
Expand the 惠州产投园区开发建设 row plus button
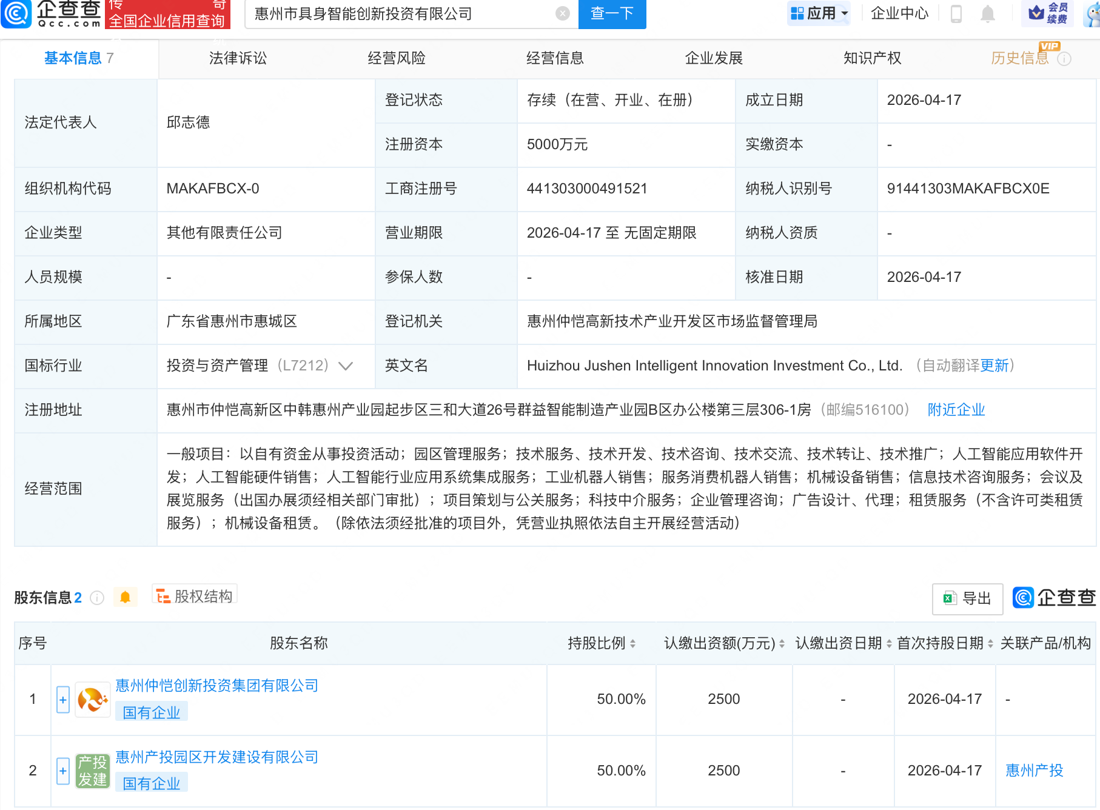click(x=63, y=771)
